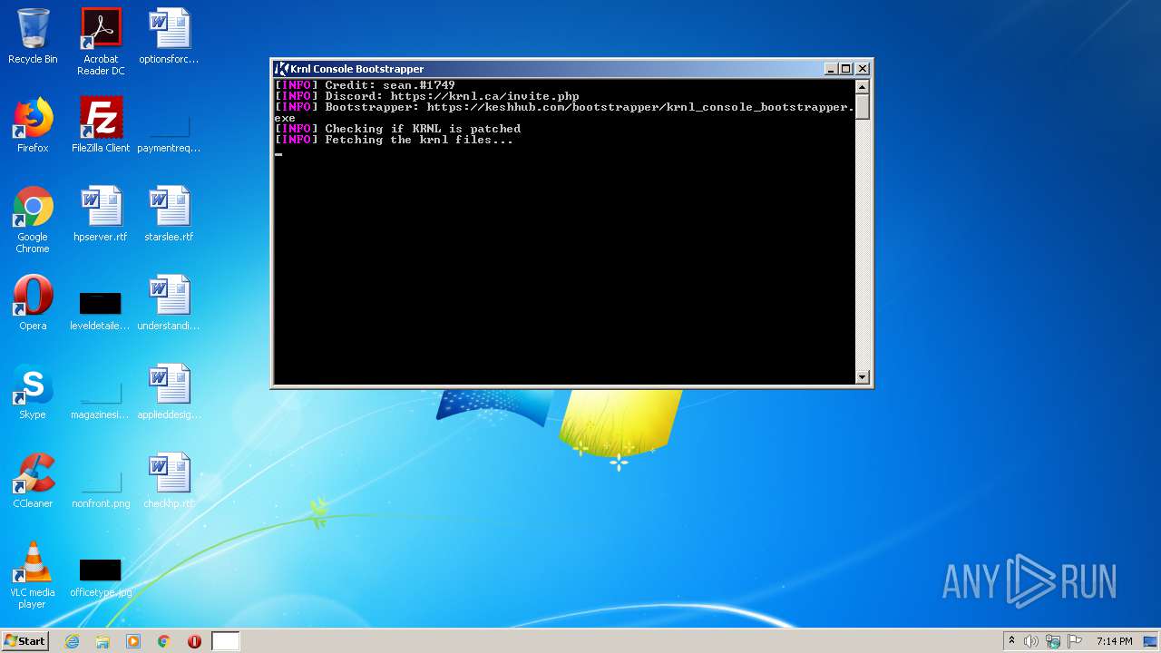The width and height of the screenshot is (1161, 653).
Task: Launch Acrobat Reader DC shortcut
Action: click(x=101, y=42)
